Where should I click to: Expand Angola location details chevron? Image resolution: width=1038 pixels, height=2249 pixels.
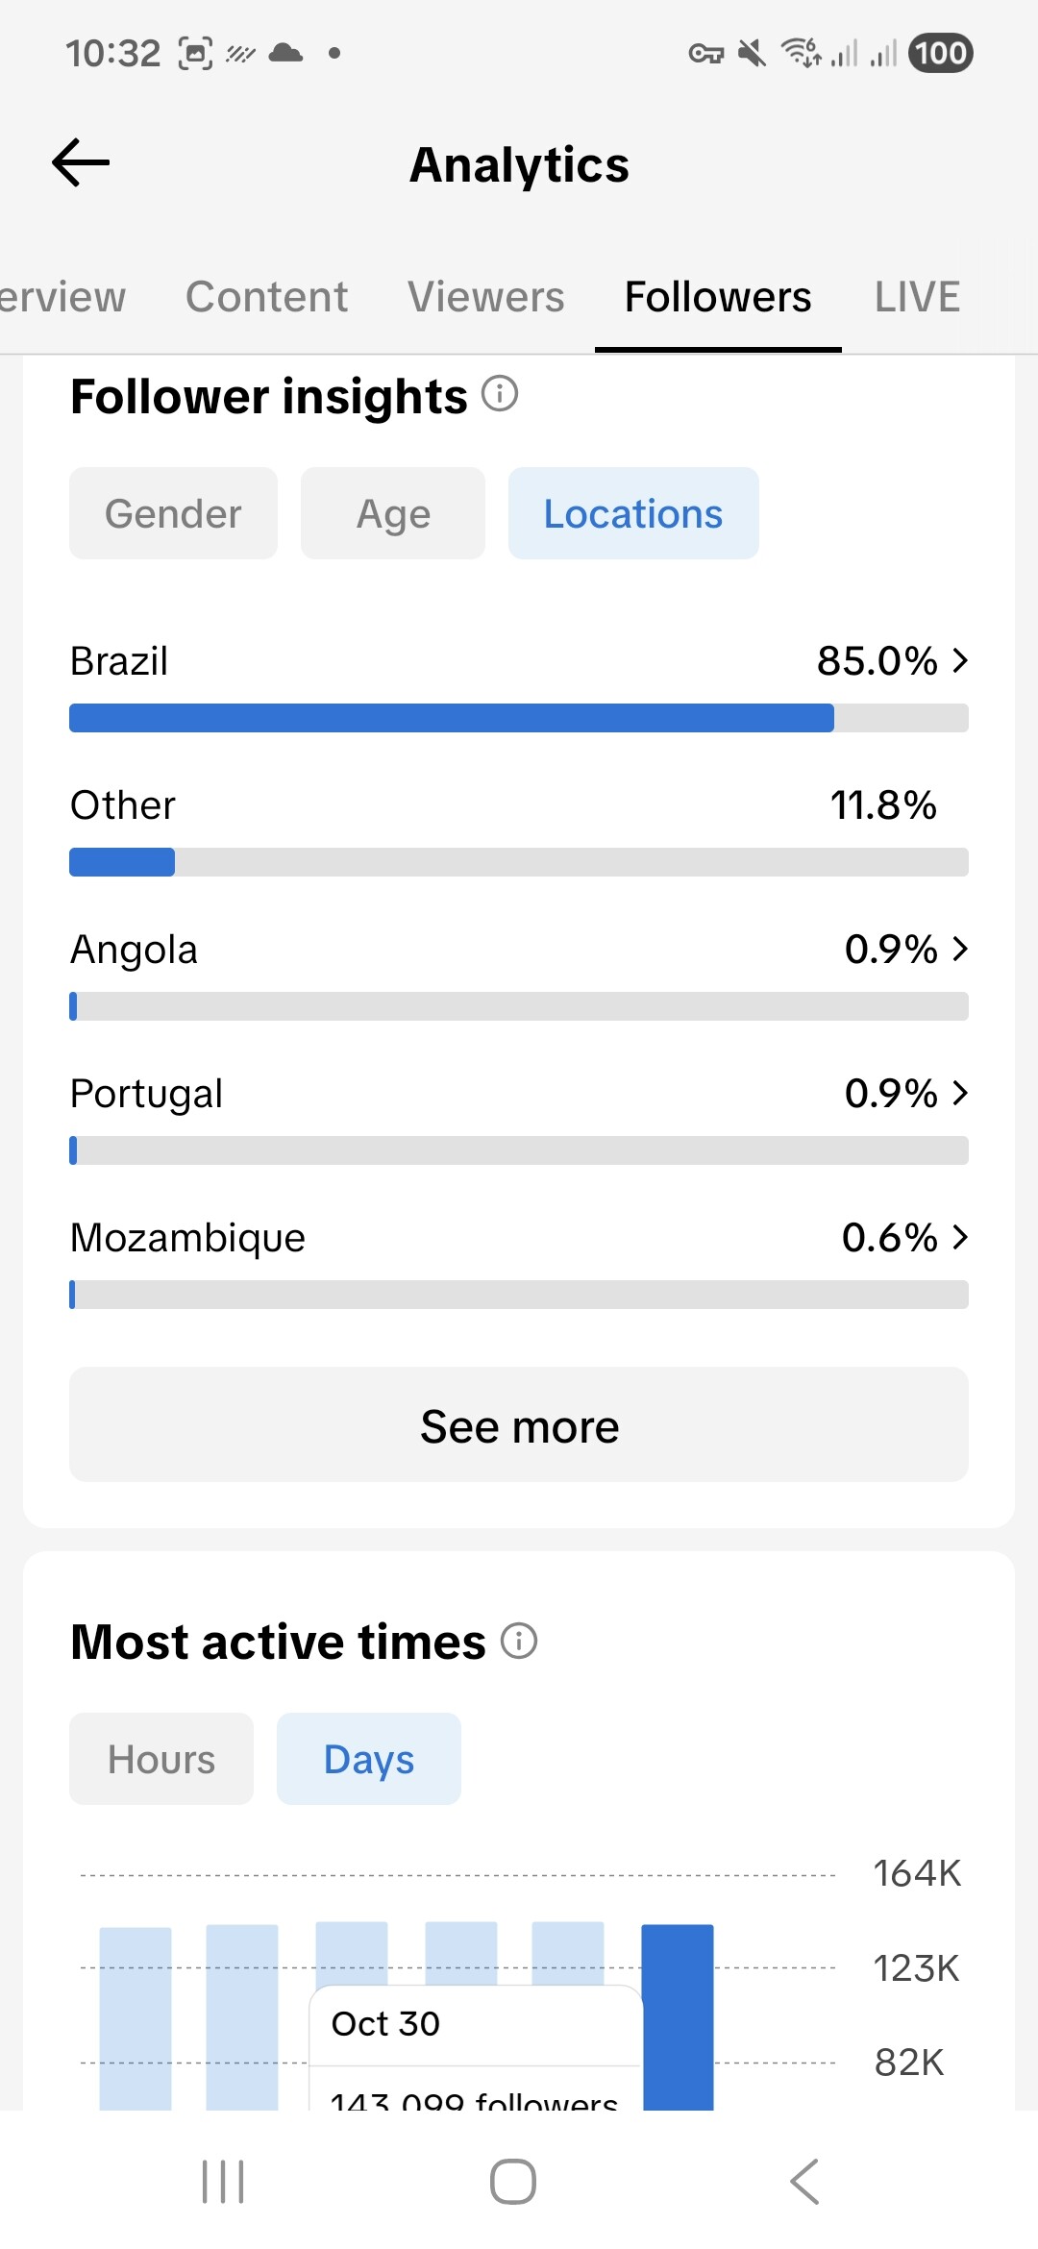(x=959, y=949)
